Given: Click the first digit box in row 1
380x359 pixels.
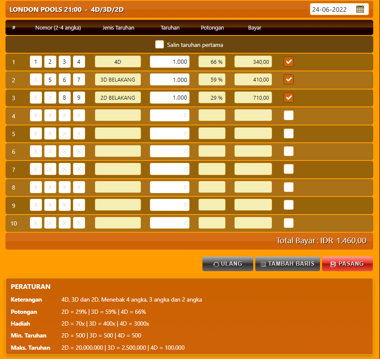Looking at the screenshot, I should [36, 62].
